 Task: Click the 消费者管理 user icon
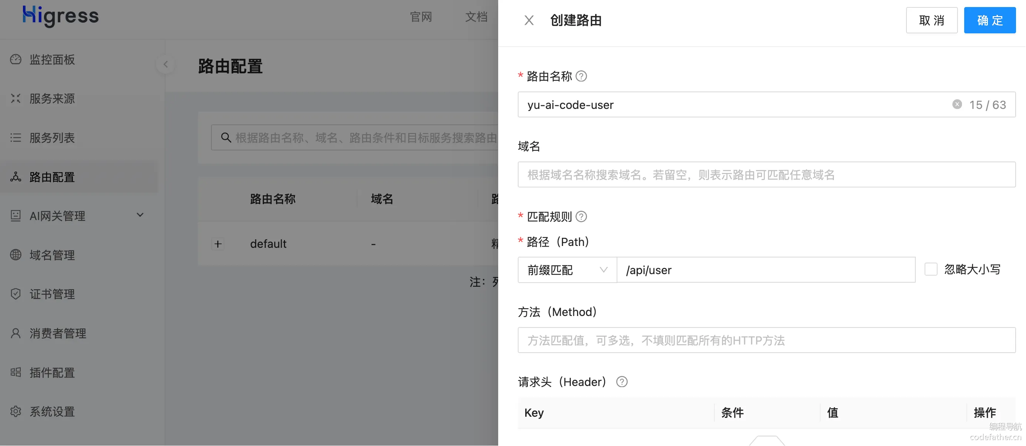pos(16,333)
